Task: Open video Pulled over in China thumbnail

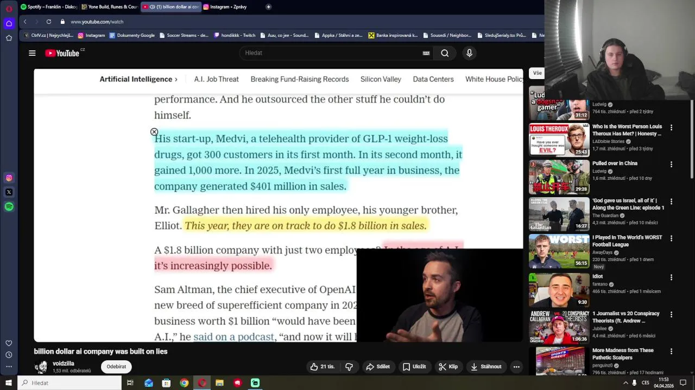Action: 559,177
